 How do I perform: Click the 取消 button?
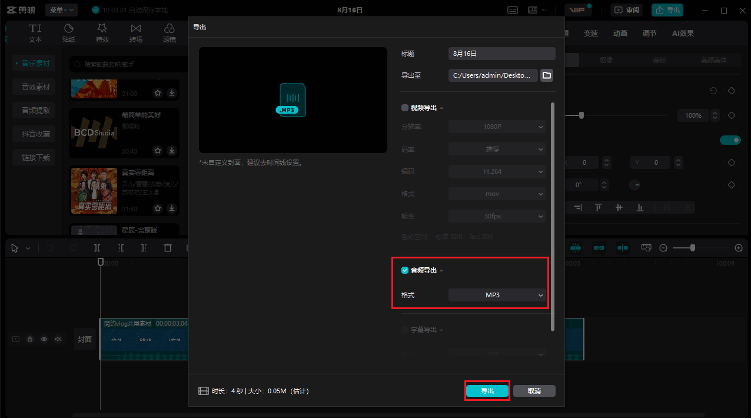pos(534,391)
